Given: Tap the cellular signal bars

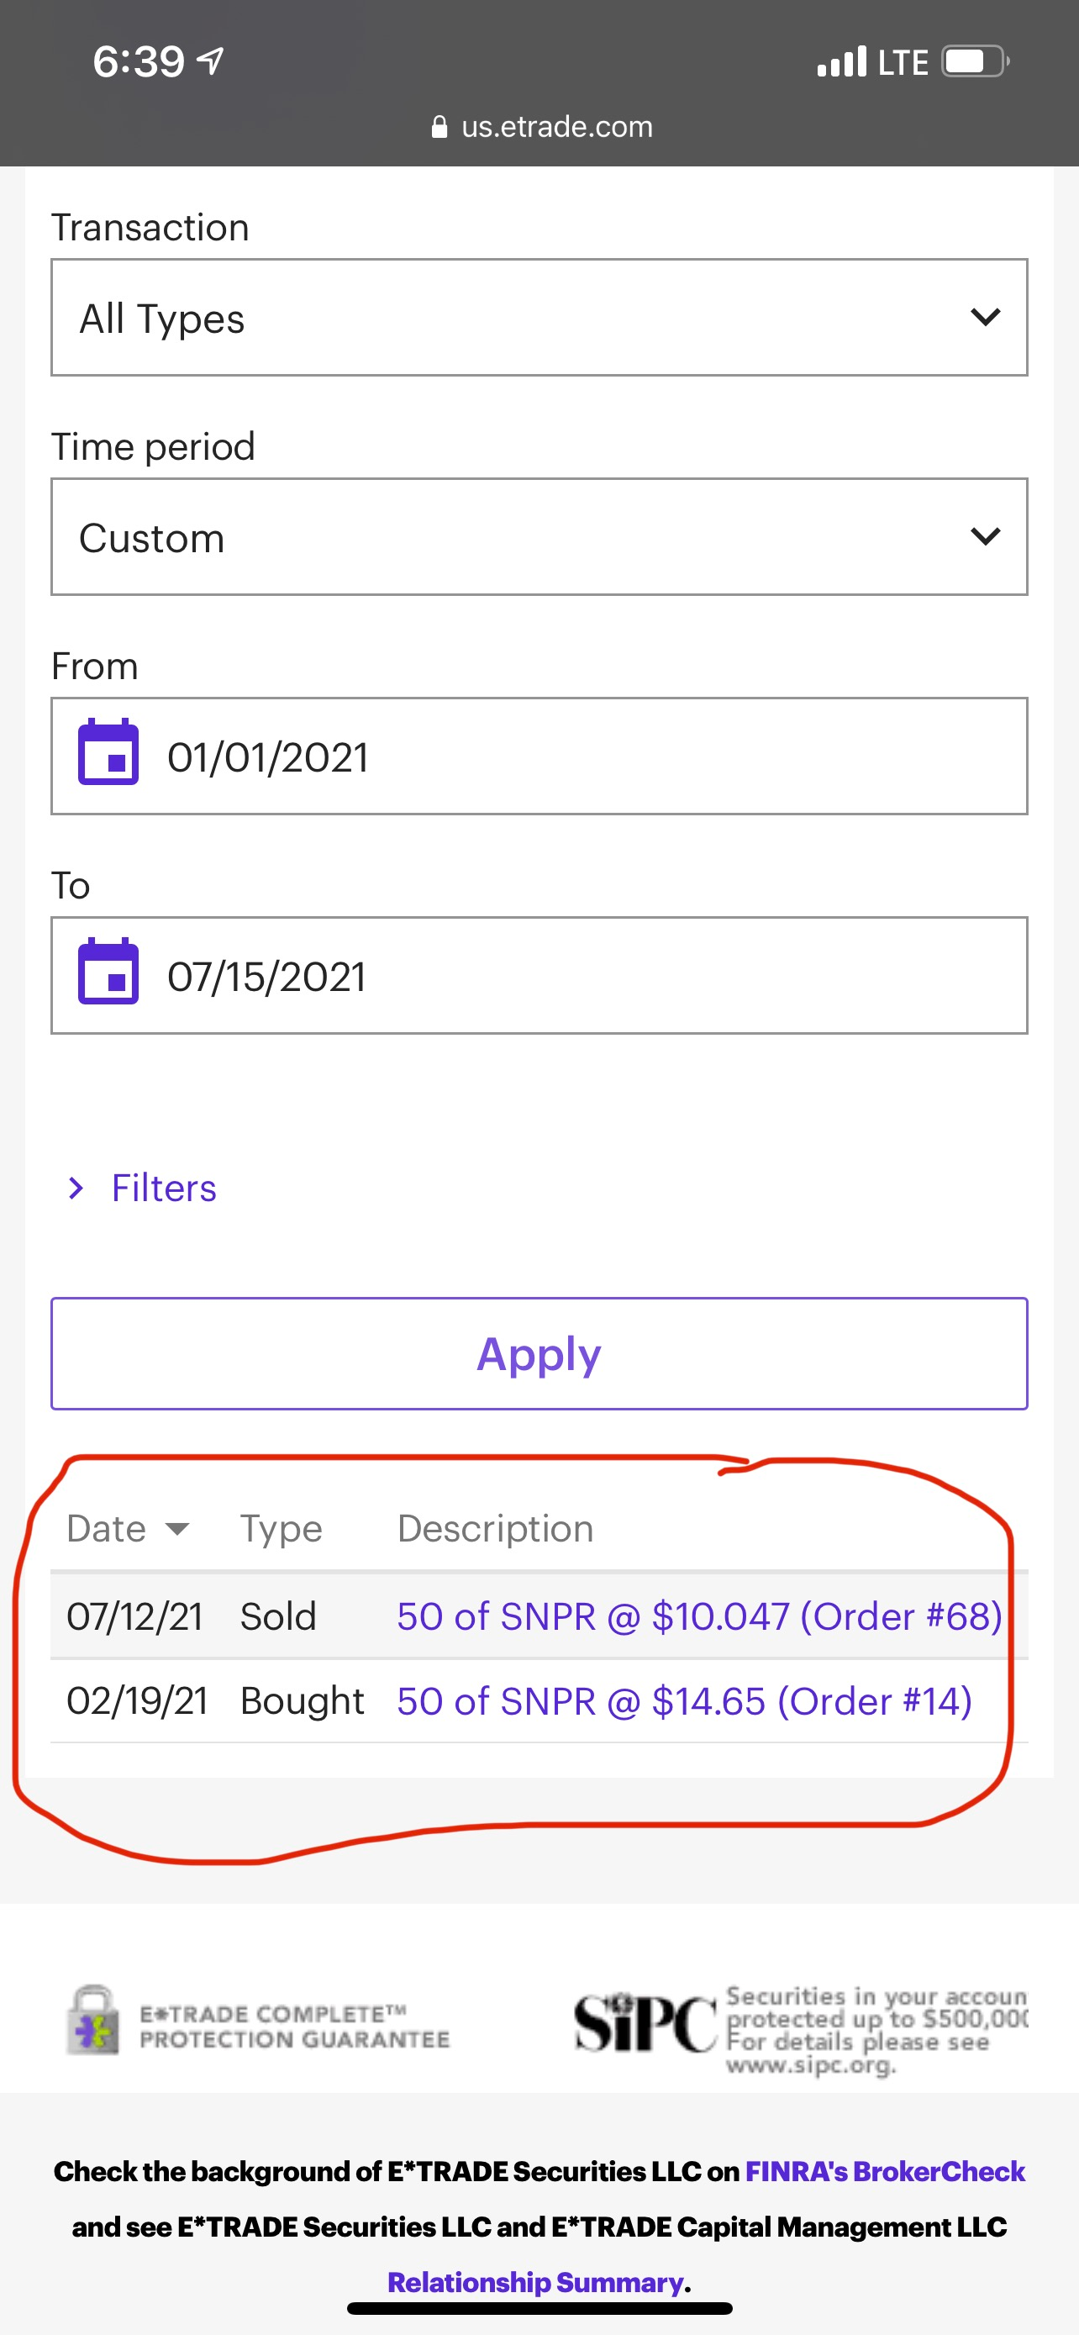Looking at the screenshot, I should (840, 61).
